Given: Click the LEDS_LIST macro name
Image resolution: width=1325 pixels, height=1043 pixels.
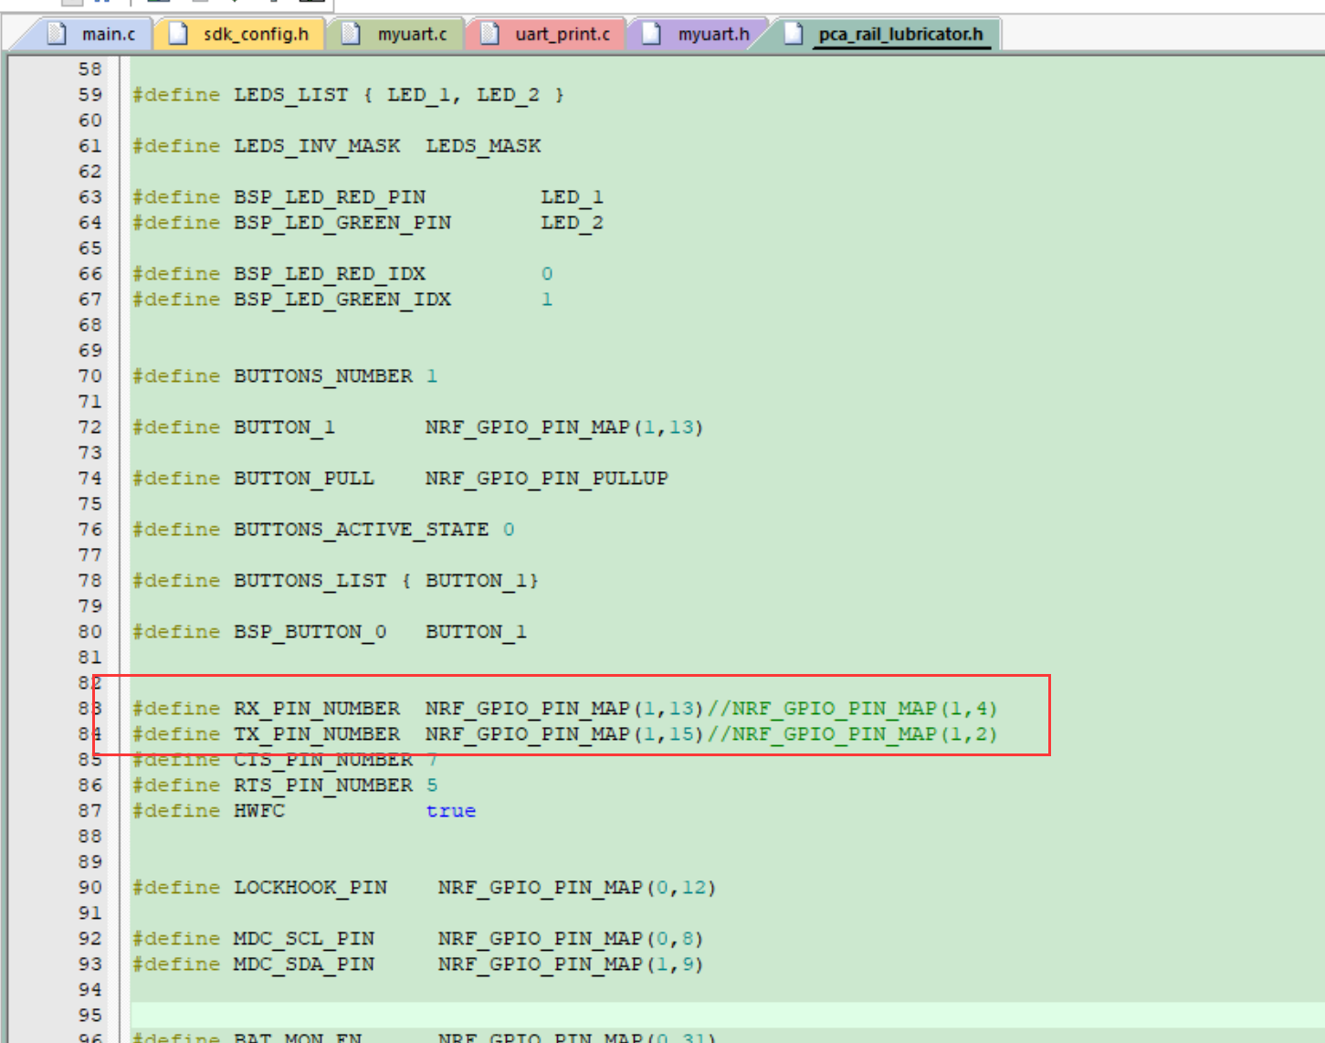Looking at the screenshot, I should (x=291, y=95).
